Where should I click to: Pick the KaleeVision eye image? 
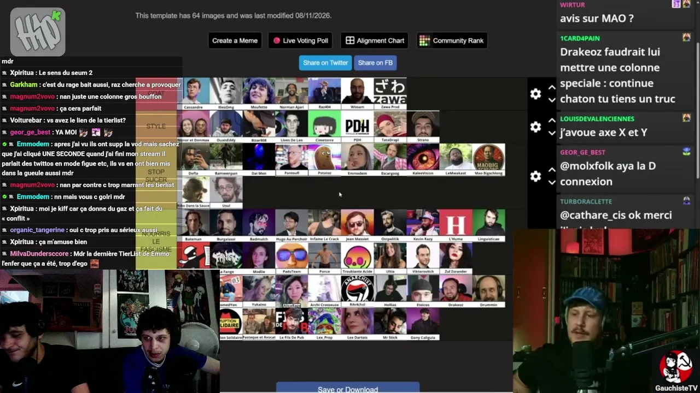click(x=423, y=159)
